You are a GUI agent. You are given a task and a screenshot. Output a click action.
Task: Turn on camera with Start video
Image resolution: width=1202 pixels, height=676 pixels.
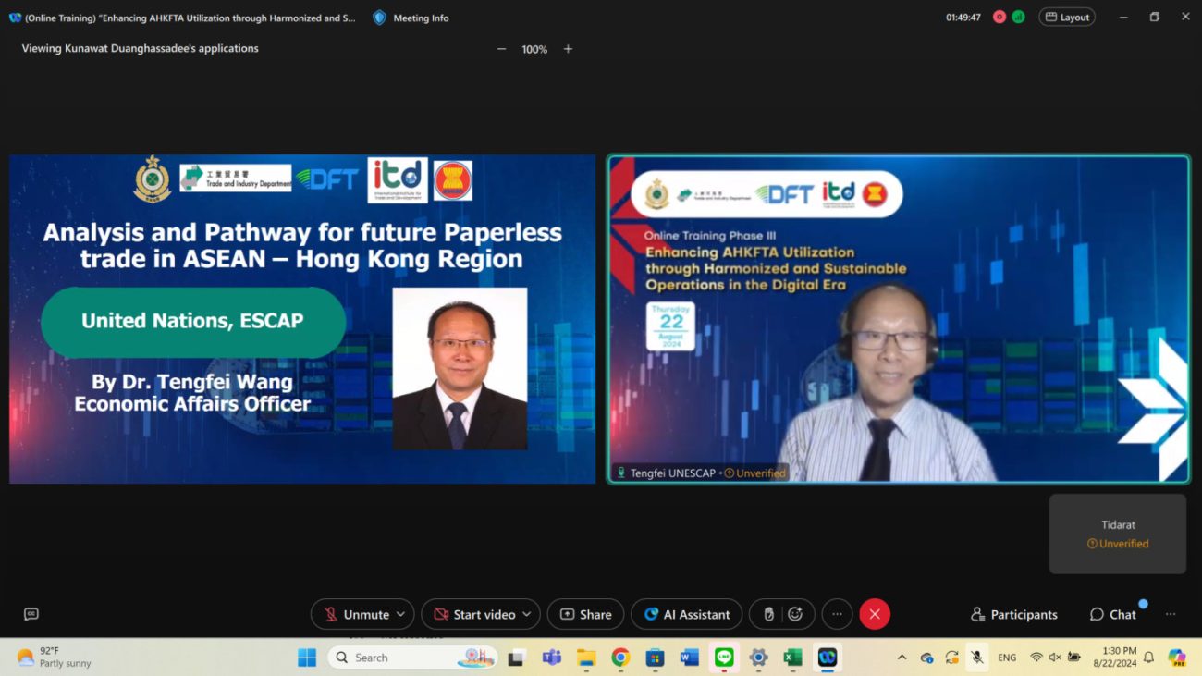[x=474, y=614]
